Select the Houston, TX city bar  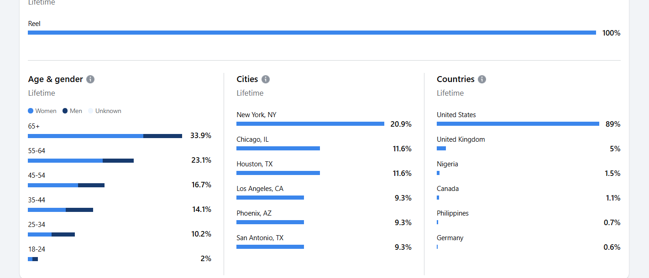pyautogui.click(x=278, y=173)
